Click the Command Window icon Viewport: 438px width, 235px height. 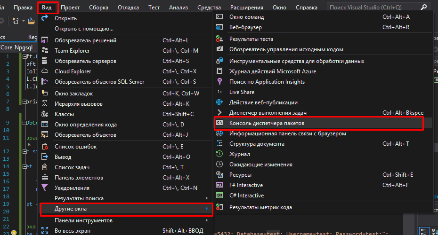219,17
